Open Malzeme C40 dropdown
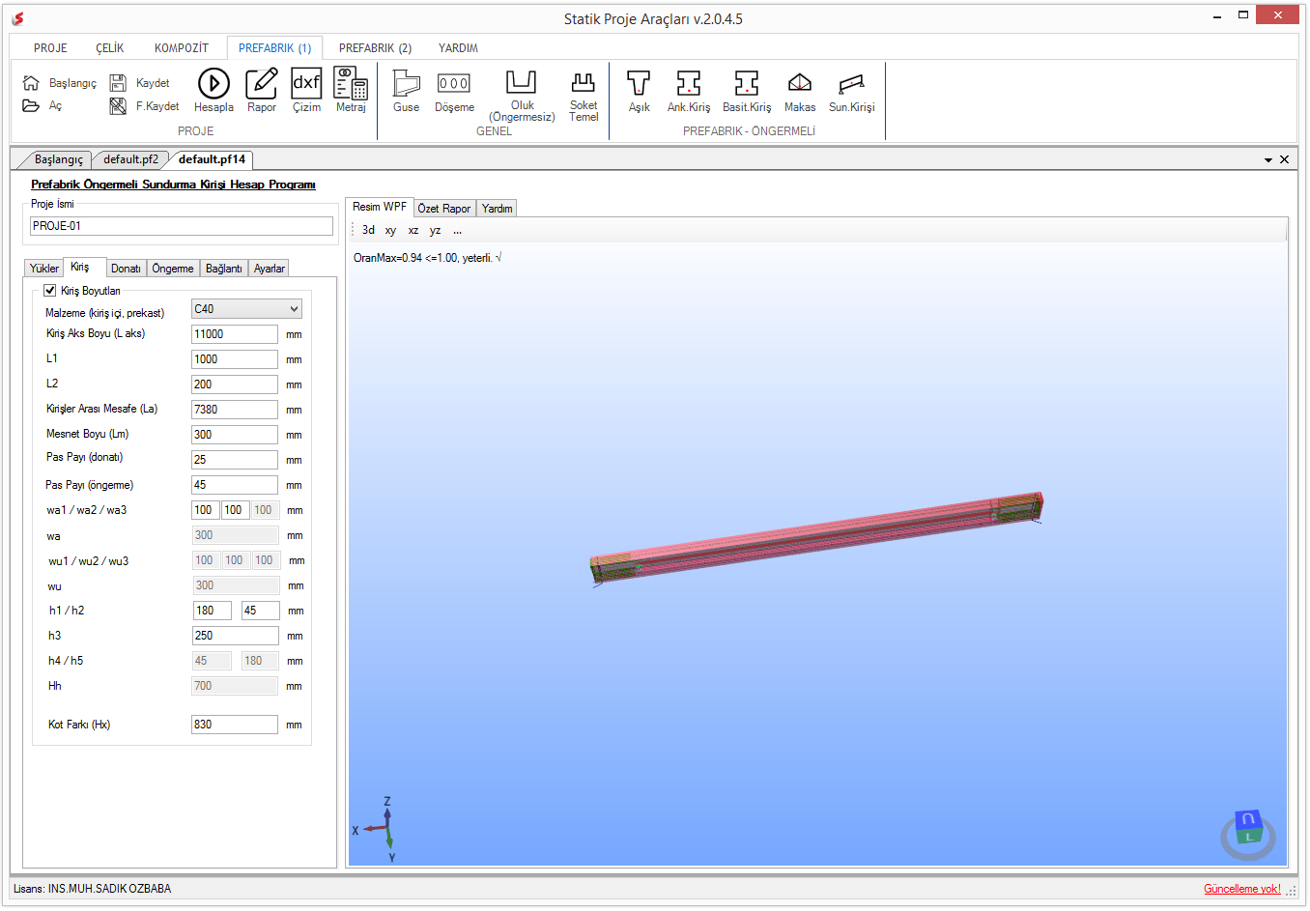The image size is (1310, 911). pos(246,309)
